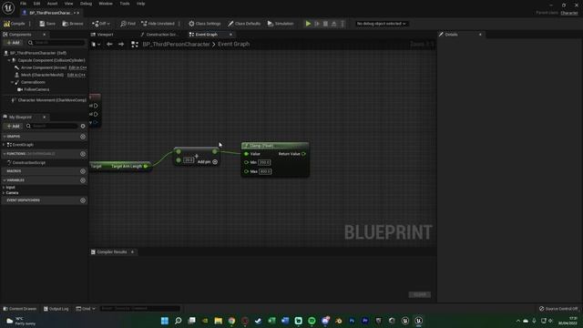583x328 pixels.
Task: Open Class Defaults
Action: click(x=244, y=24)
